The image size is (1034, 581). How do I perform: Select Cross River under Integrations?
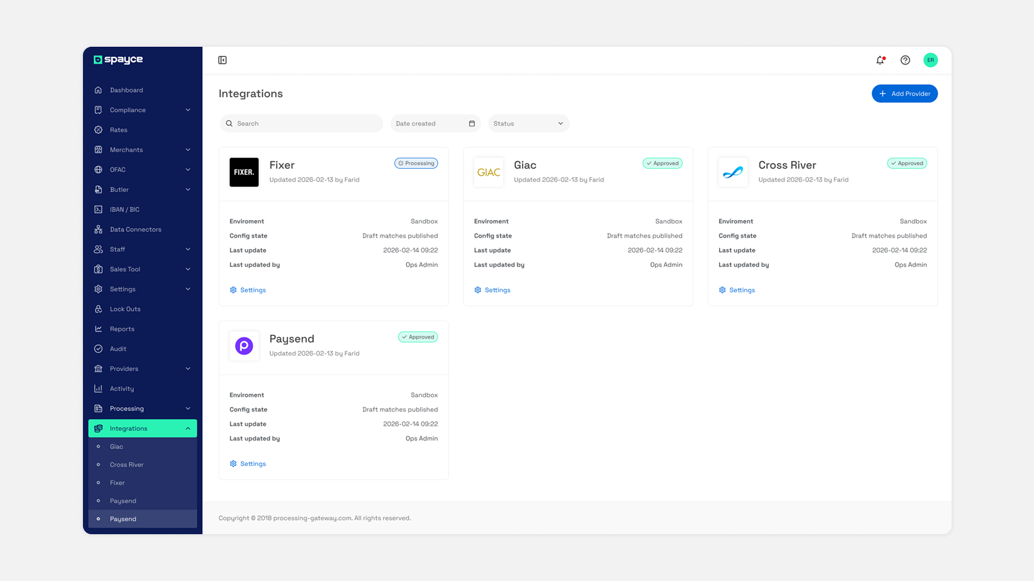127,465
